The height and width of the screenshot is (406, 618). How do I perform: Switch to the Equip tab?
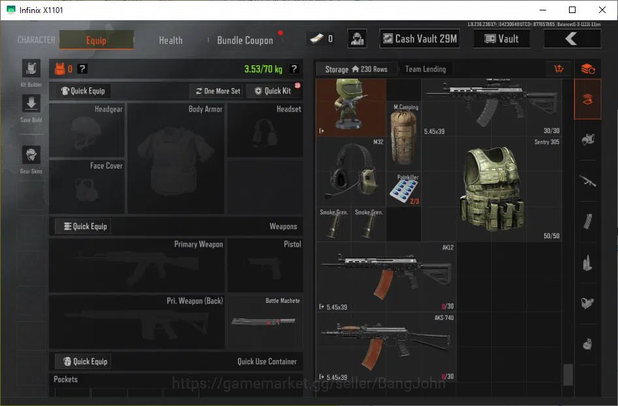96,40
